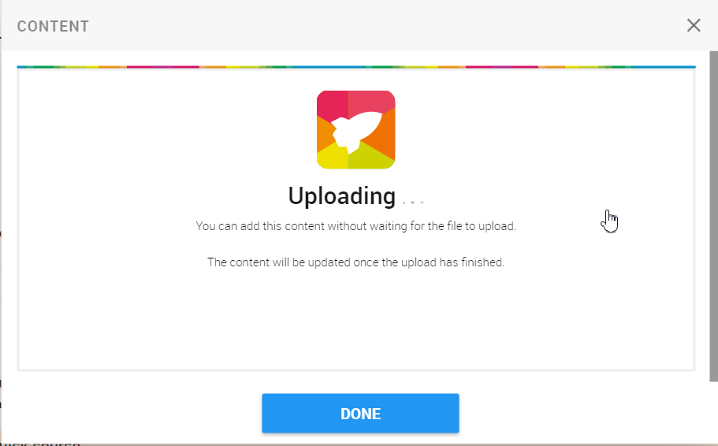Click the 'You can add this content' message
Image resolution: width=718 pixels, height=446 pixels.
tap(355, 226)
